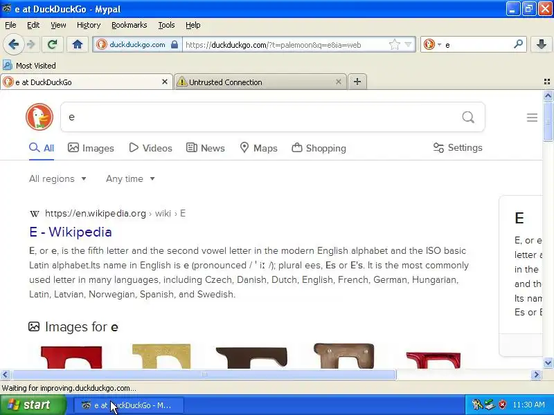Click the padlock icon in the address bar
The width and height of the screenshot is (554, 415).
click(x=175, y=44)
